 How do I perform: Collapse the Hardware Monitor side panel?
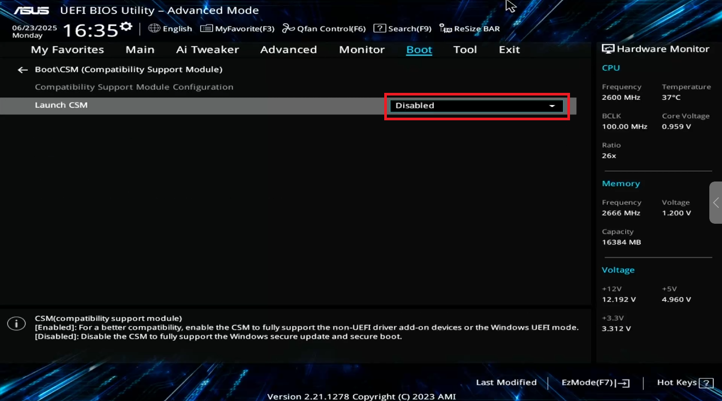pos(716,203)
